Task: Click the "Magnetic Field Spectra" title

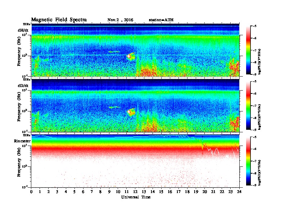Action: click(59, 20)
